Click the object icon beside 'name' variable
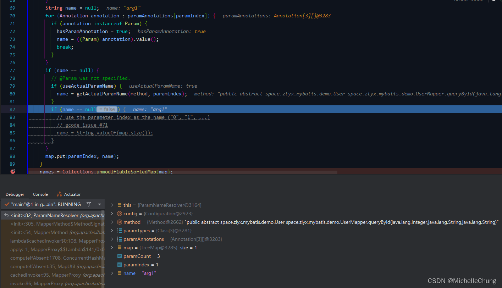Screen dimensions: 502x288 120,273
